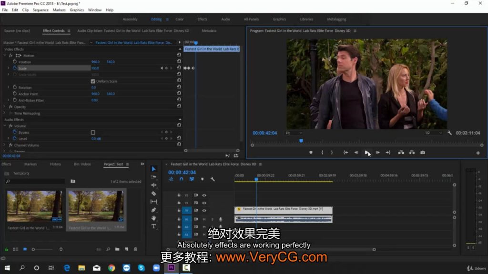Toggle track lock for V1
Screen dimensions: 488x274
179,210
